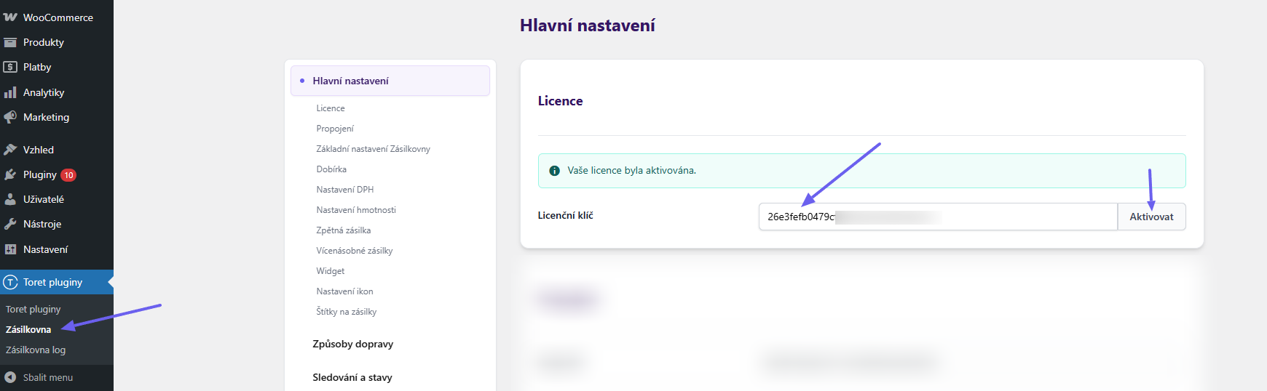Open Základní nastavení Zásilkovny link
Image resolution: width=1267 pixels, height=391 pixels.
tap(373, 149)
